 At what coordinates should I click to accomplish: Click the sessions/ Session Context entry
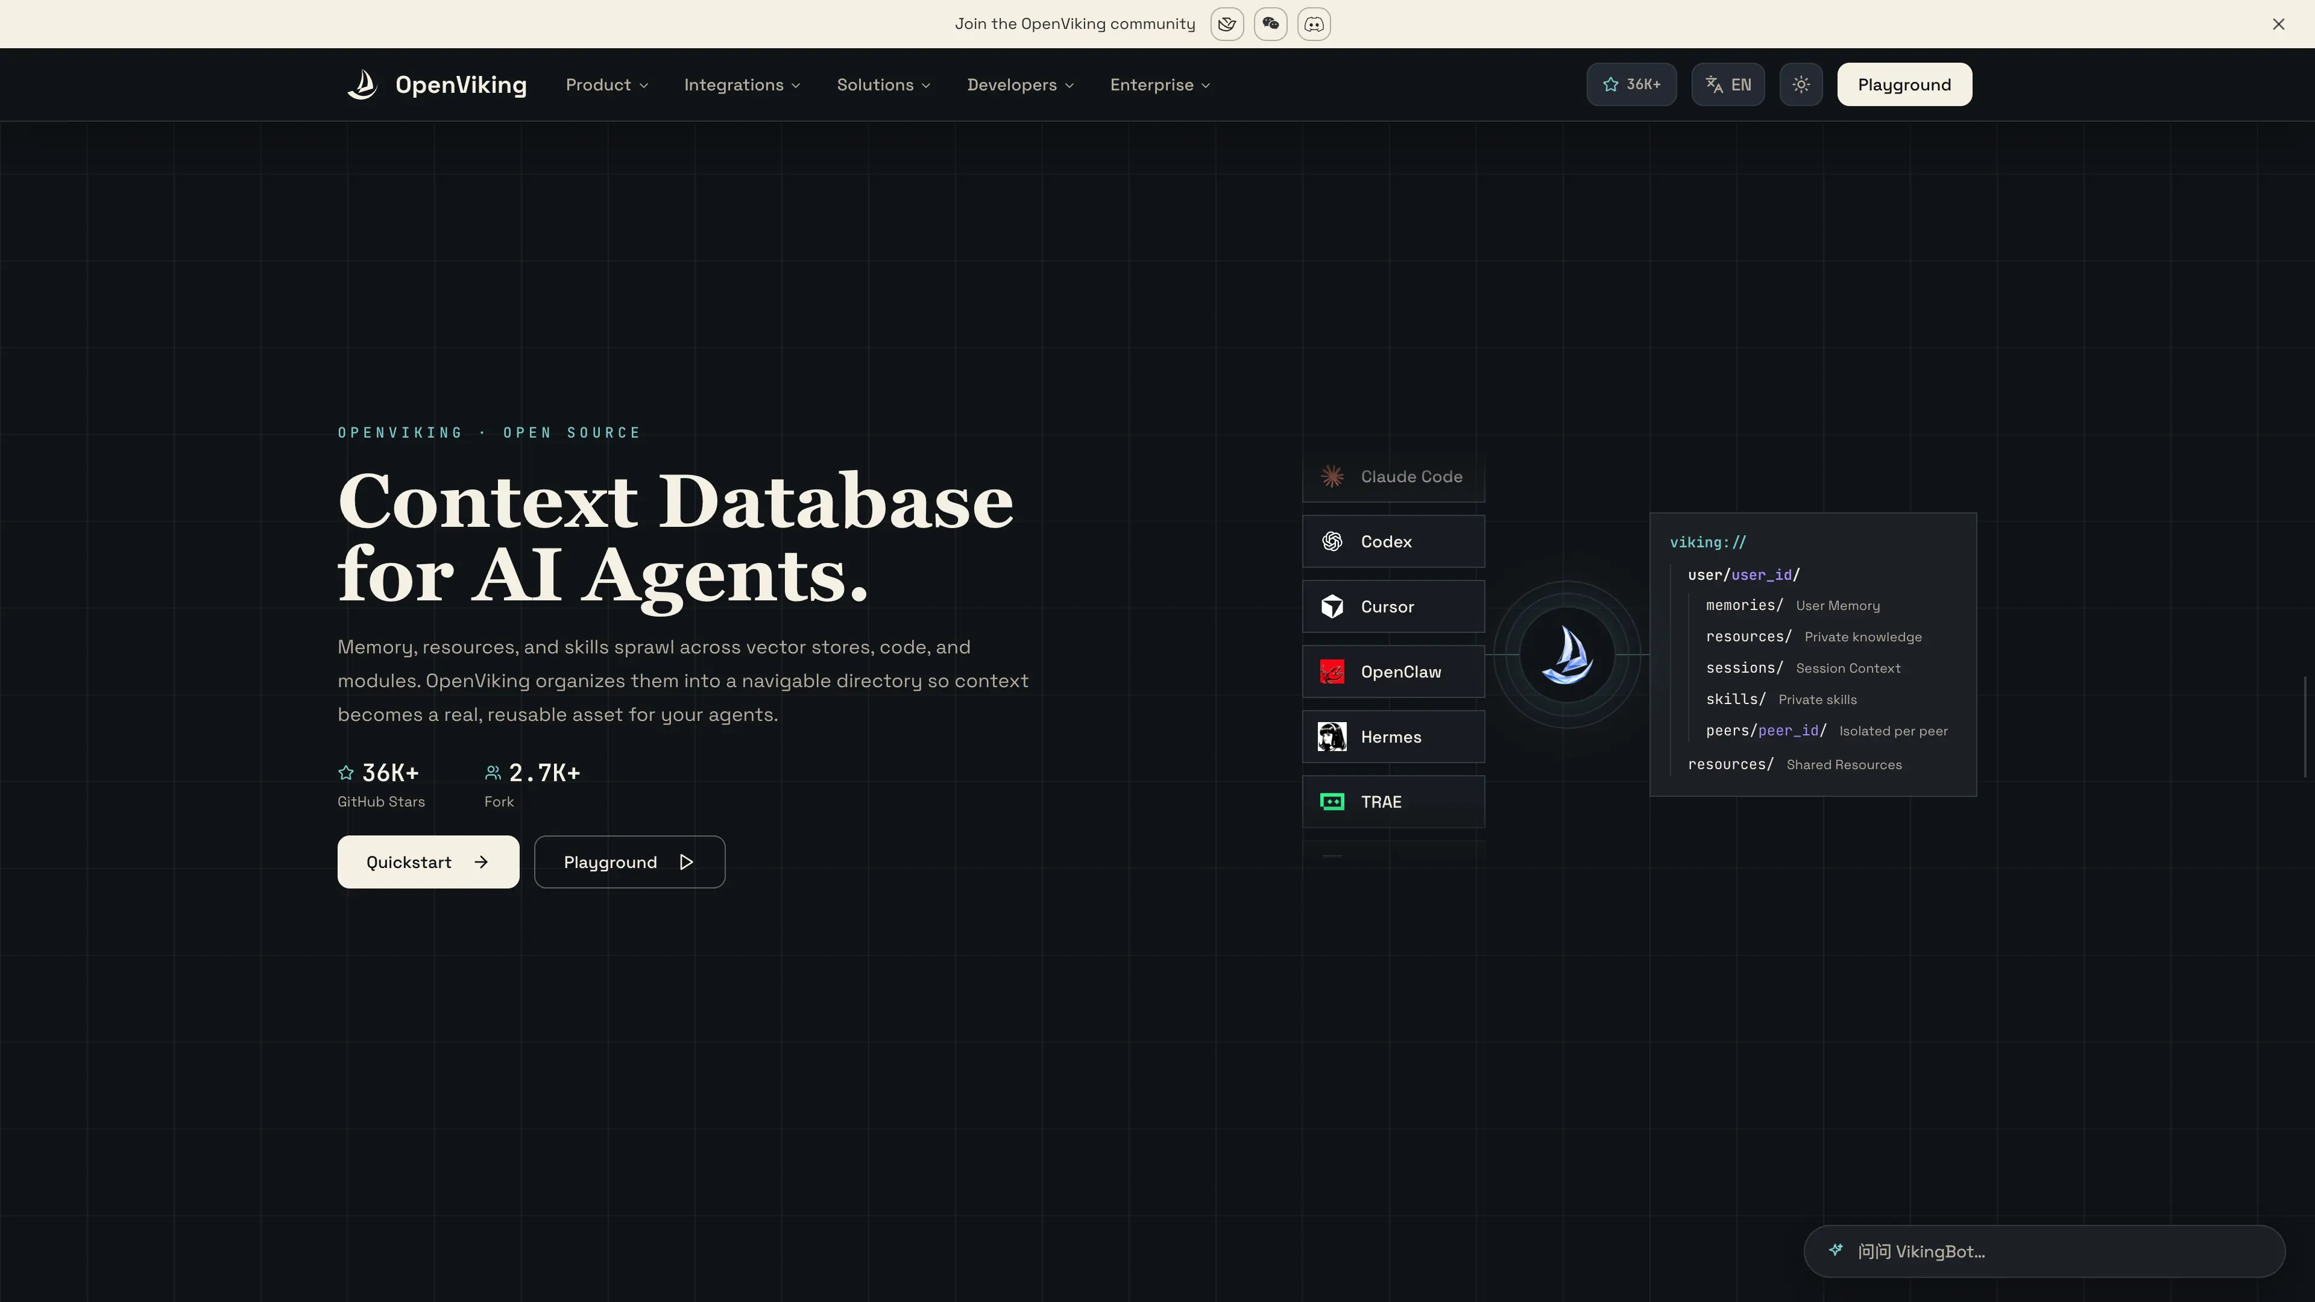(x=1803, y=668)
